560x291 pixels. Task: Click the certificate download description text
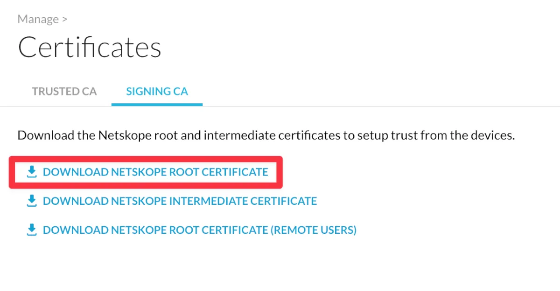coord(266,136)
